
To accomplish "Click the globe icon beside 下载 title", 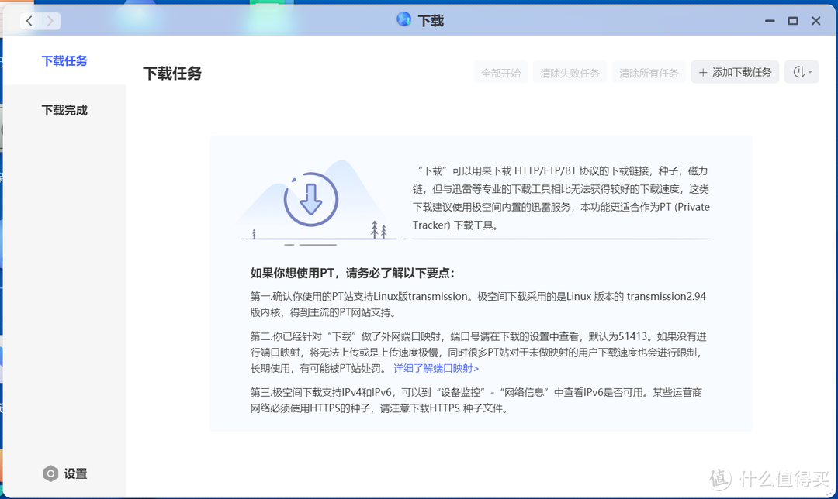I will [x=403, y=20].
